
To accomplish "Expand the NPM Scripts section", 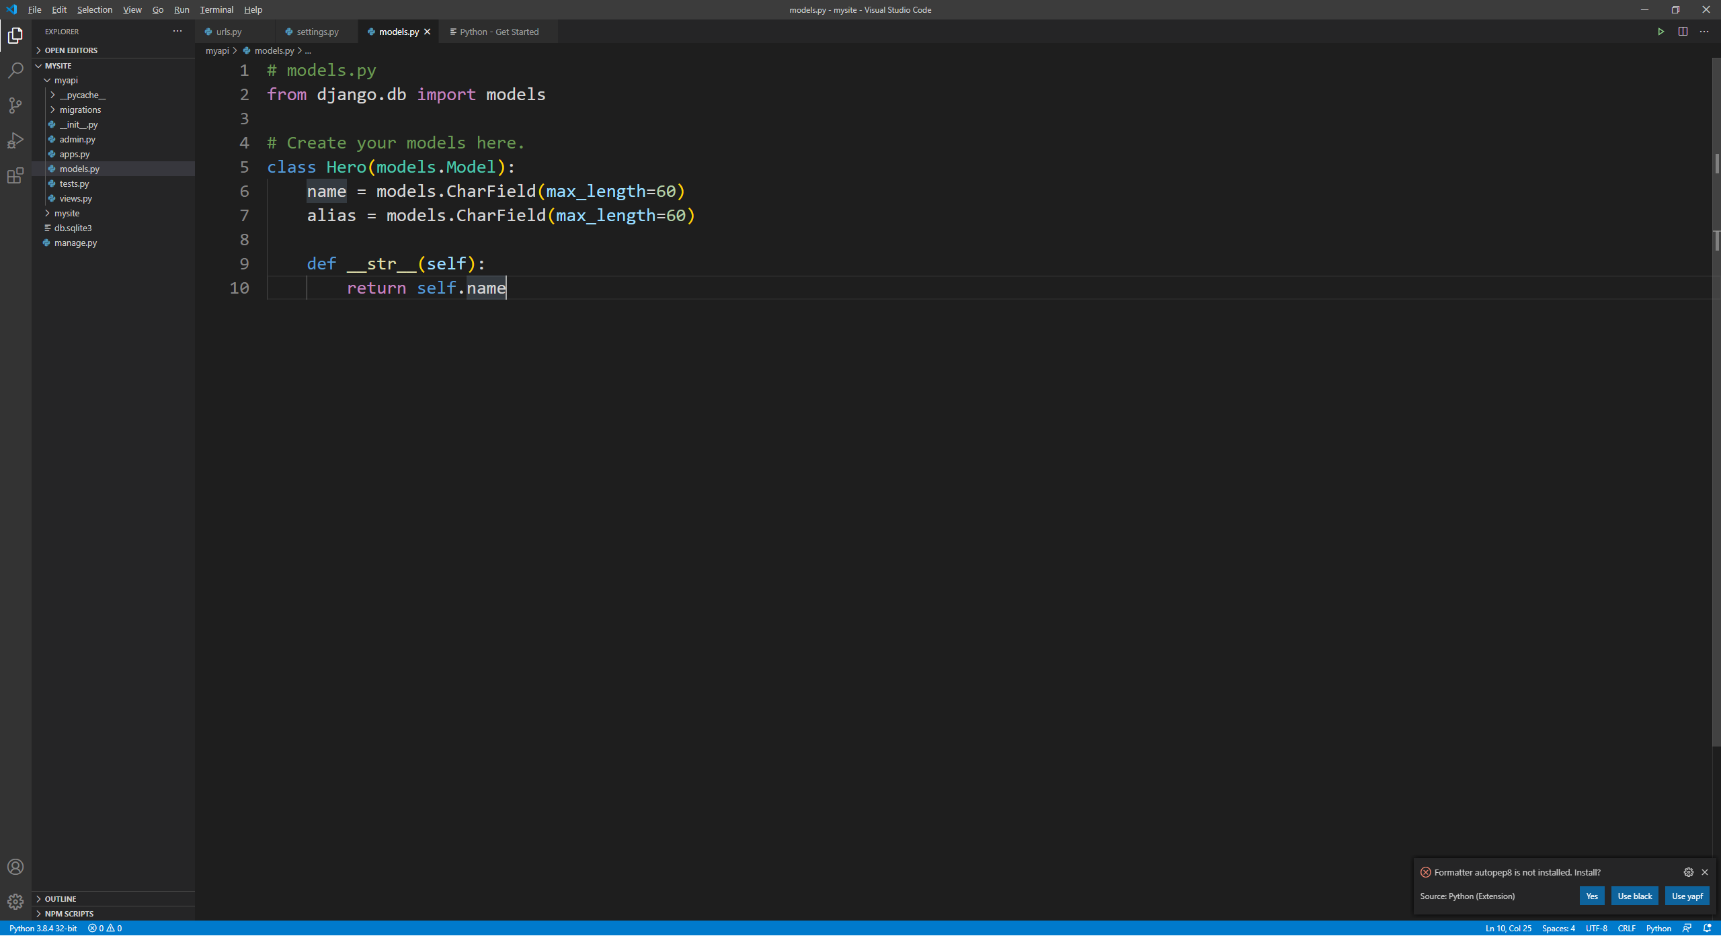I will pos(113,913).
